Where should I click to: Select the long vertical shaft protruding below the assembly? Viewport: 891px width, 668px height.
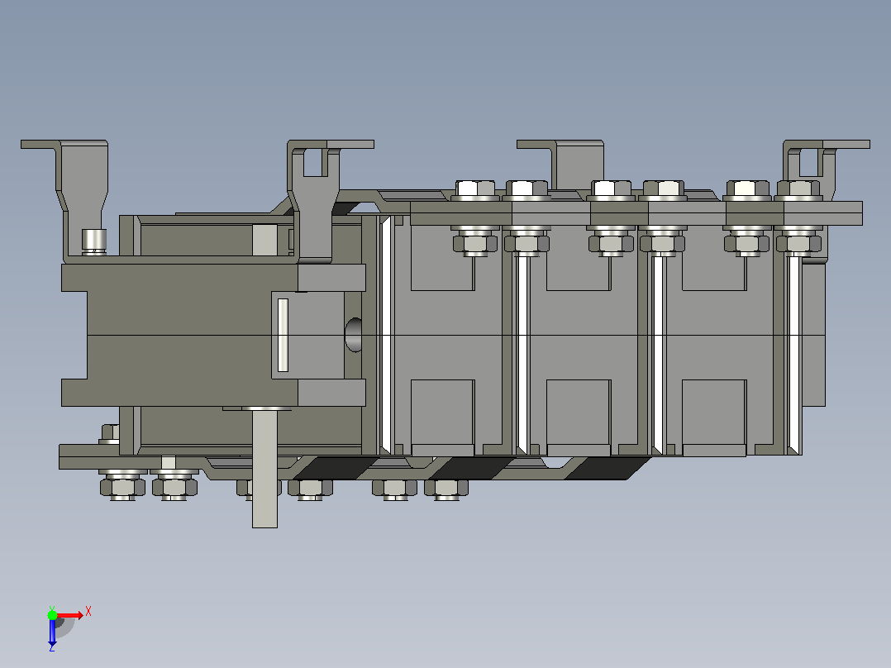264,468
